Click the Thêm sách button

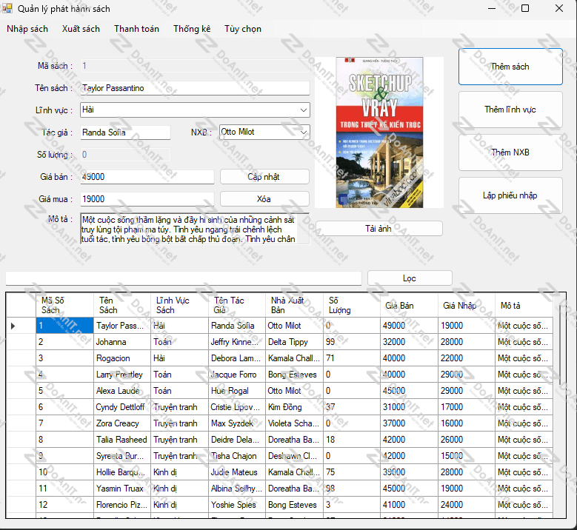[x=510, y=67]
